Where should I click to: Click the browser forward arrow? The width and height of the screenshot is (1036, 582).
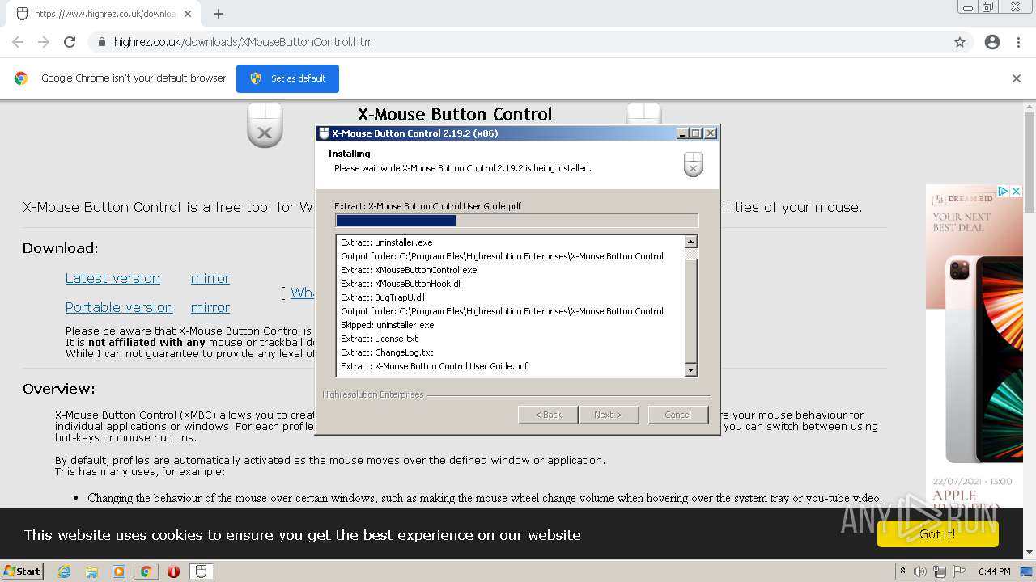44,42
